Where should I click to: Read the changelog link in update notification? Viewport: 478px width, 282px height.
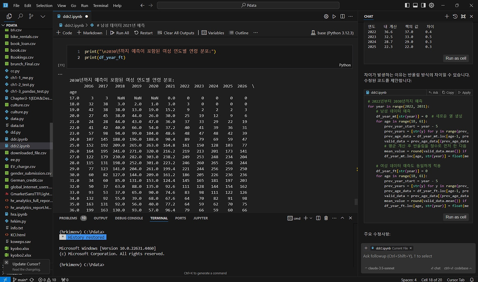26,269
